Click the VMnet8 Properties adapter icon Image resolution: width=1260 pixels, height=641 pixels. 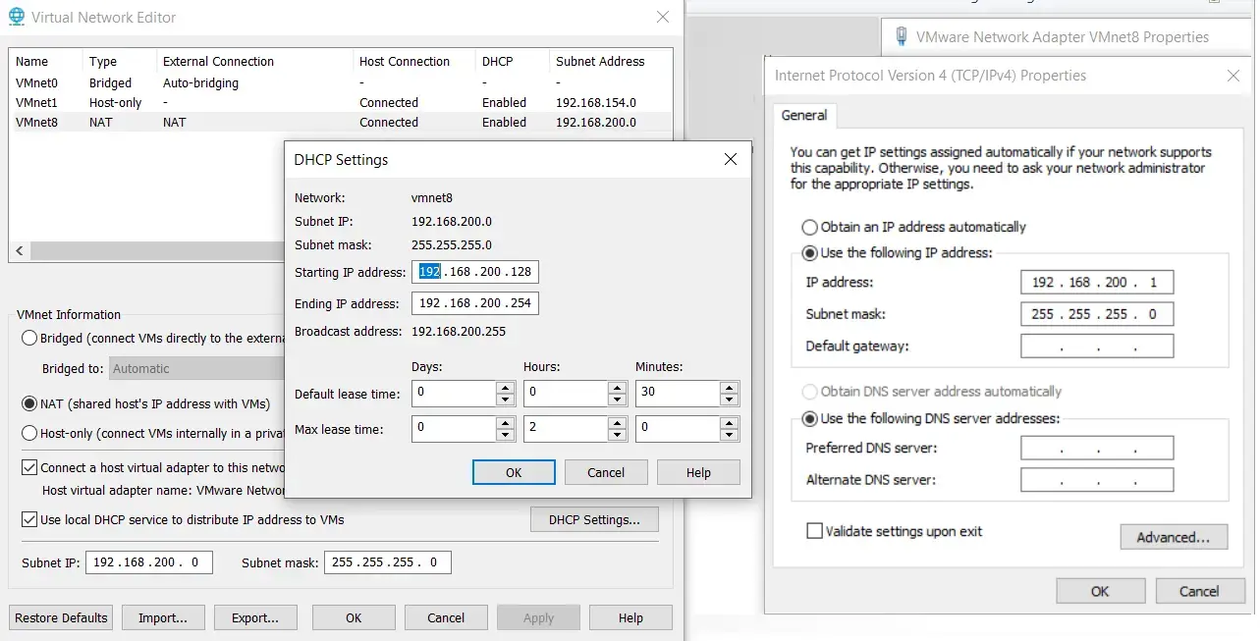902,37
